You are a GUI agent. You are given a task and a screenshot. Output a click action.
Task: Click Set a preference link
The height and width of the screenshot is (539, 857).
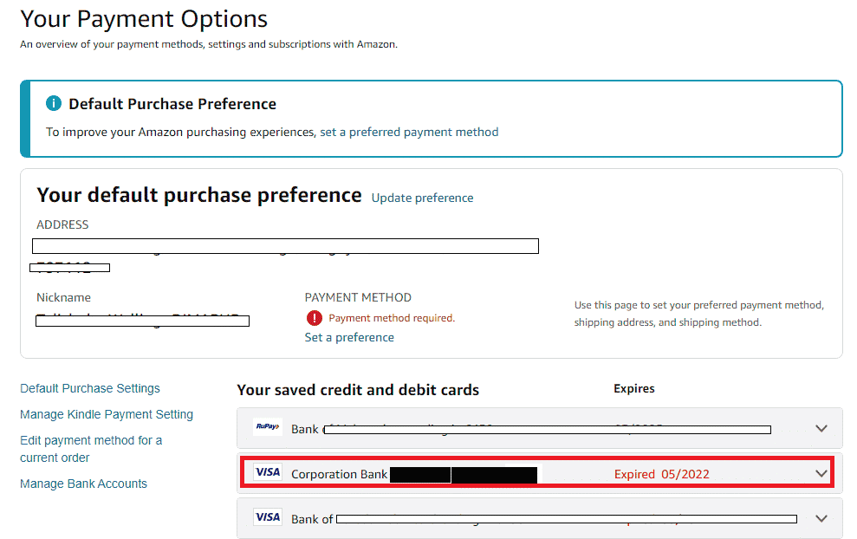[x=349, y=337]
